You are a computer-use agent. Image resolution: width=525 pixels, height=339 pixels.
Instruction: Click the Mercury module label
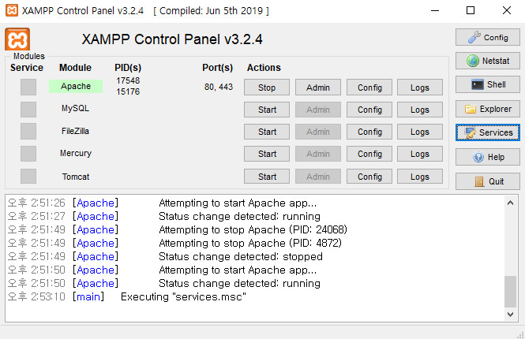tap(76, 153)
